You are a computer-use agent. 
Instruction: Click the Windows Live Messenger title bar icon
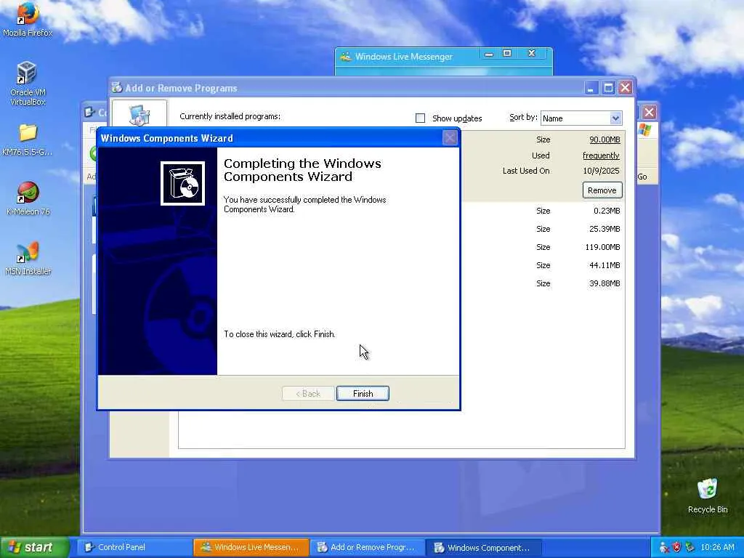click(346, 57)
